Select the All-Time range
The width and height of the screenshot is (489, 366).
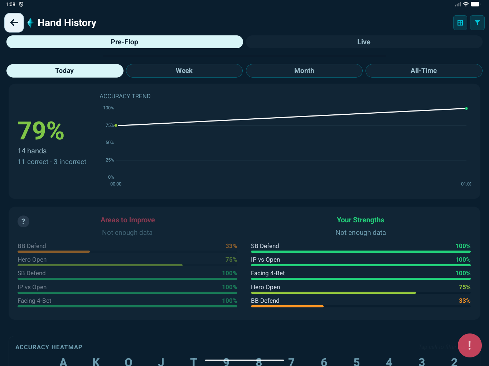point(423,71)
